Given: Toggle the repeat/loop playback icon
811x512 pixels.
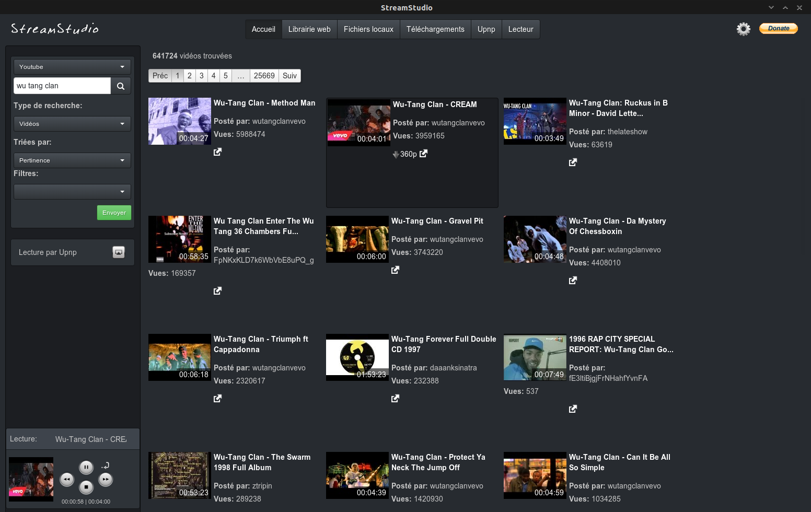Looking at the screenshot, I should (x=105, y=465).
